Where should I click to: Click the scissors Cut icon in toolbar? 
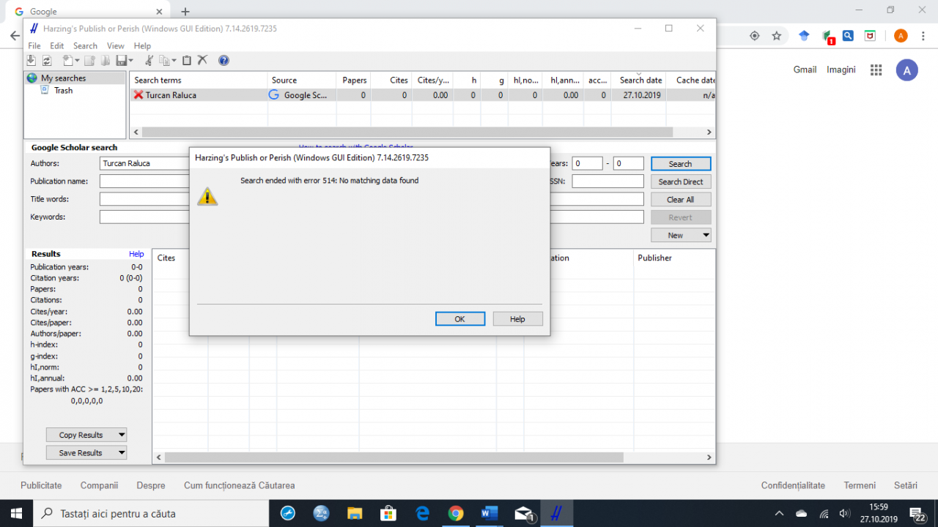coord(149,61)
